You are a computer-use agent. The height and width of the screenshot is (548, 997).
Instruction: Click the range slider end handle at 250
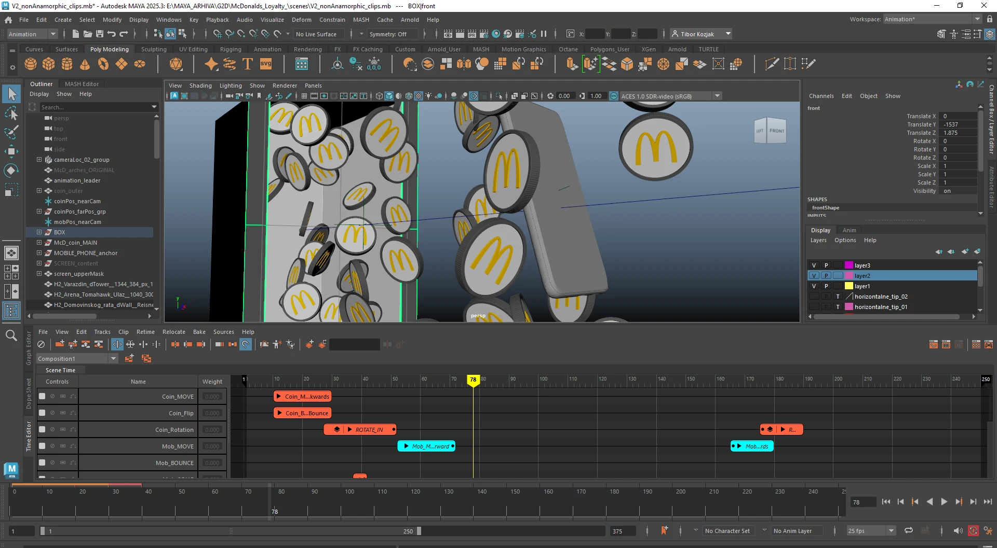click(x=419, y=531)
